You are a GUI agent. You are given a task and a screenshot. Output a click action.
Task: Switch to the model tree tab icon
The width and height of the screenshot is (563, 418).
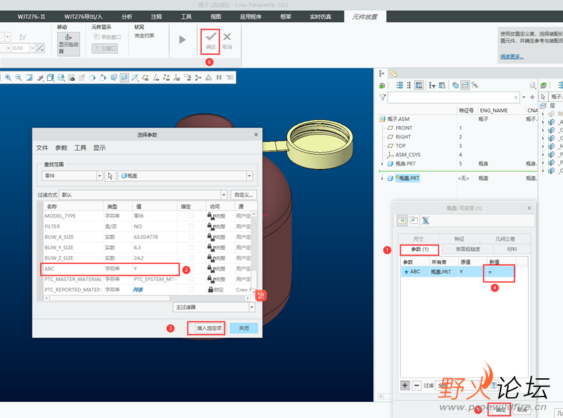381,73
